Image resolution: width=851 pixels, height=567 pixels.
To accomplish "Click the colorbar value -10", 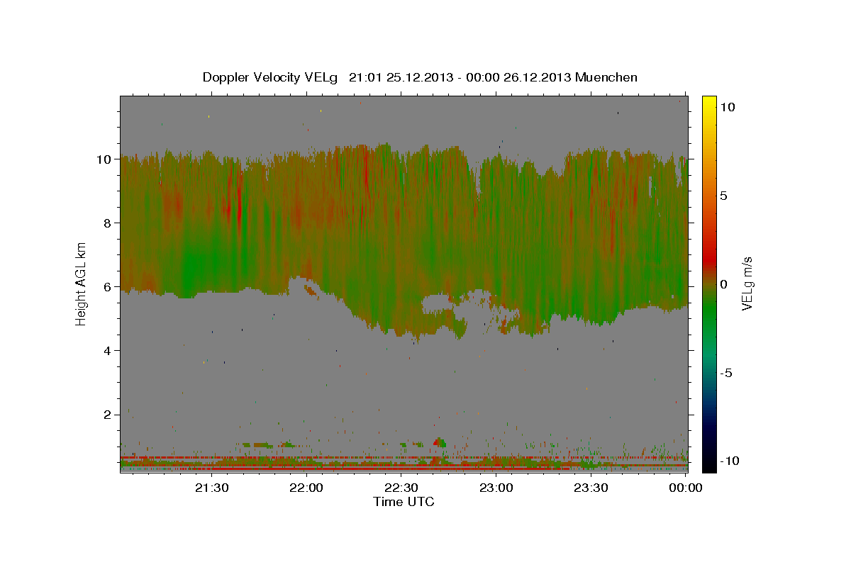I will click(730, 461).
